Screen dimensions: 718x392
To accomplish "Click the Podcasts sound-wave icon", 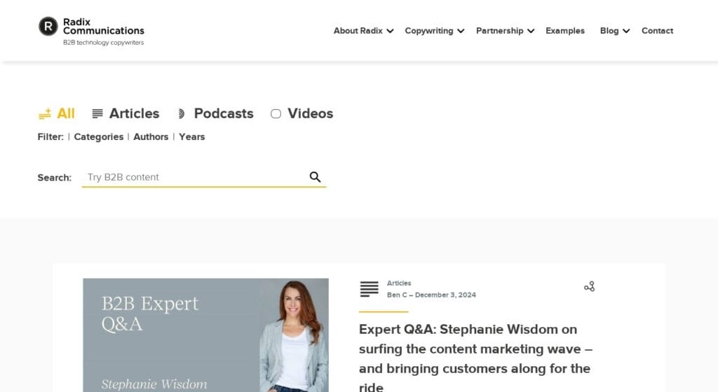I will 181,113.
